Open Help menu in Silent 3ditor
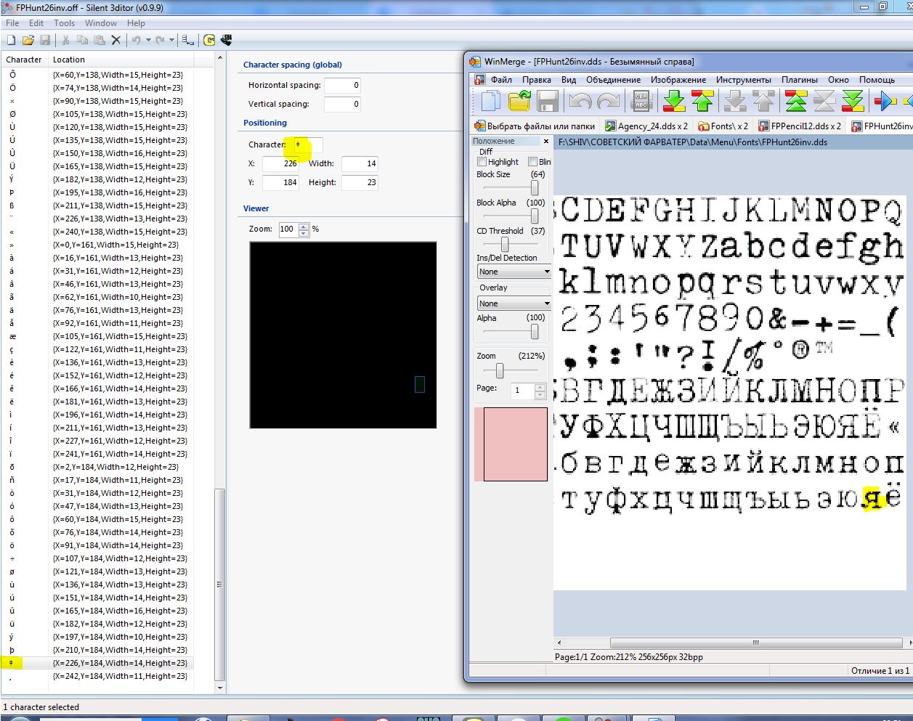Screen dimensions: 913x721 [136, 23]
